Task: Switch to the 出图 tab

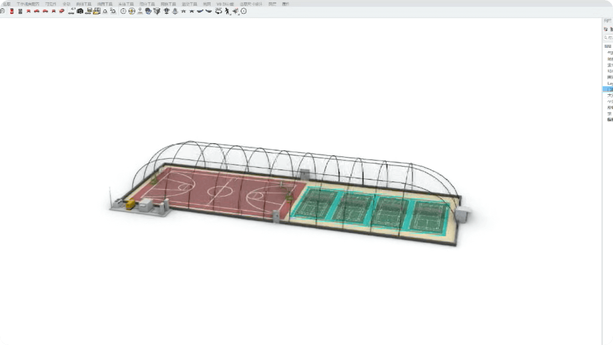Action: point(207,4)
